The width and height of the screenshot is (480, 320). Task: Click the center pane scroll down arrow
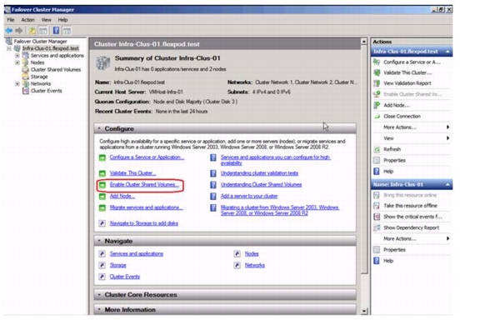pos(364,311)
